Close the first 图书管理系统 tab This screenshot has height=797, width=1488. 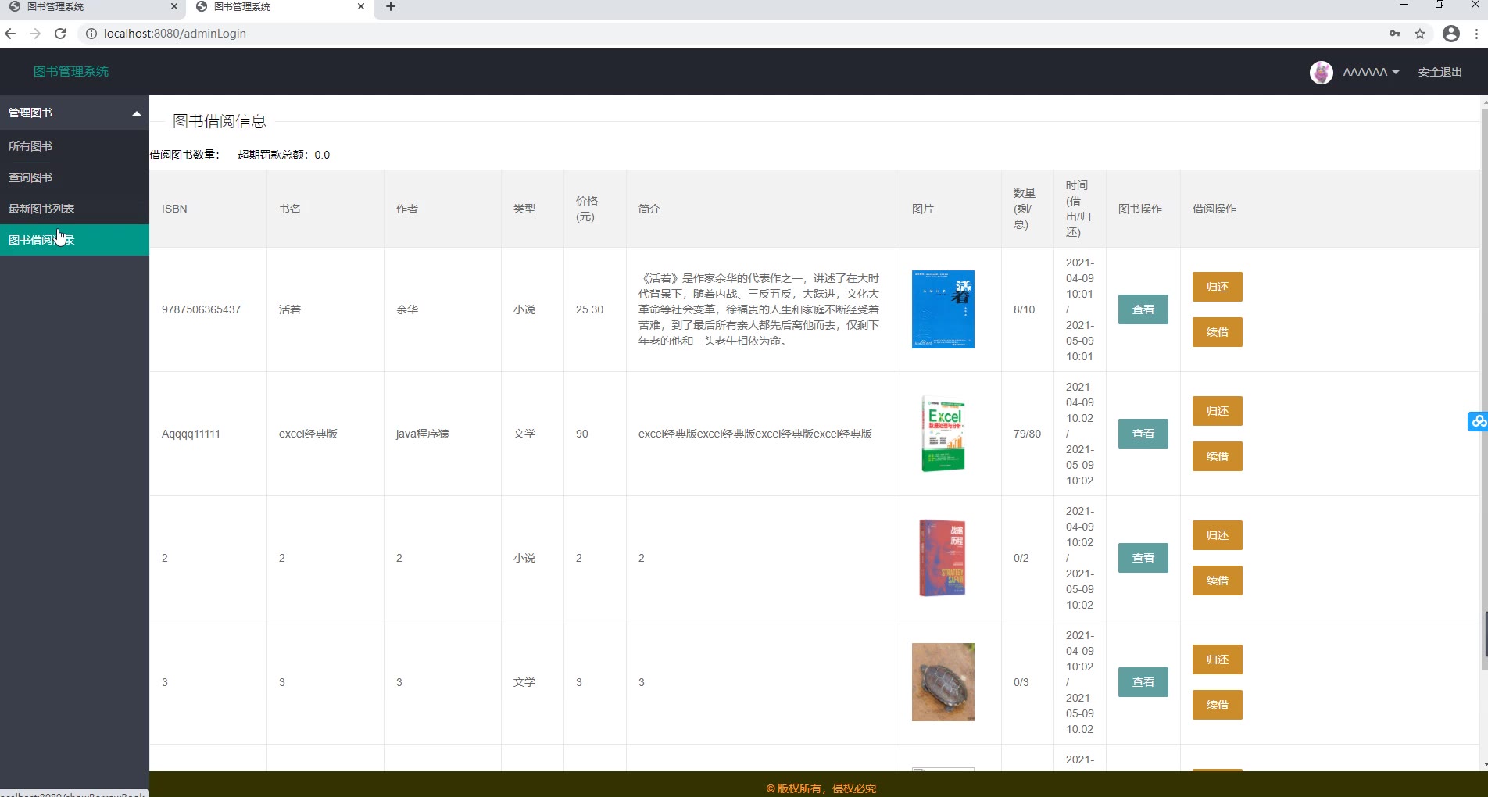point(174,6)
